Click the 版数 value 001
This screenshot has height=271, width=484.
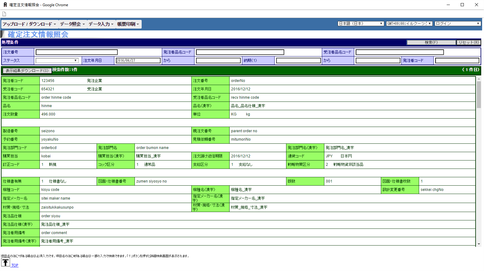pyautogui.click(x=329, y=181)
